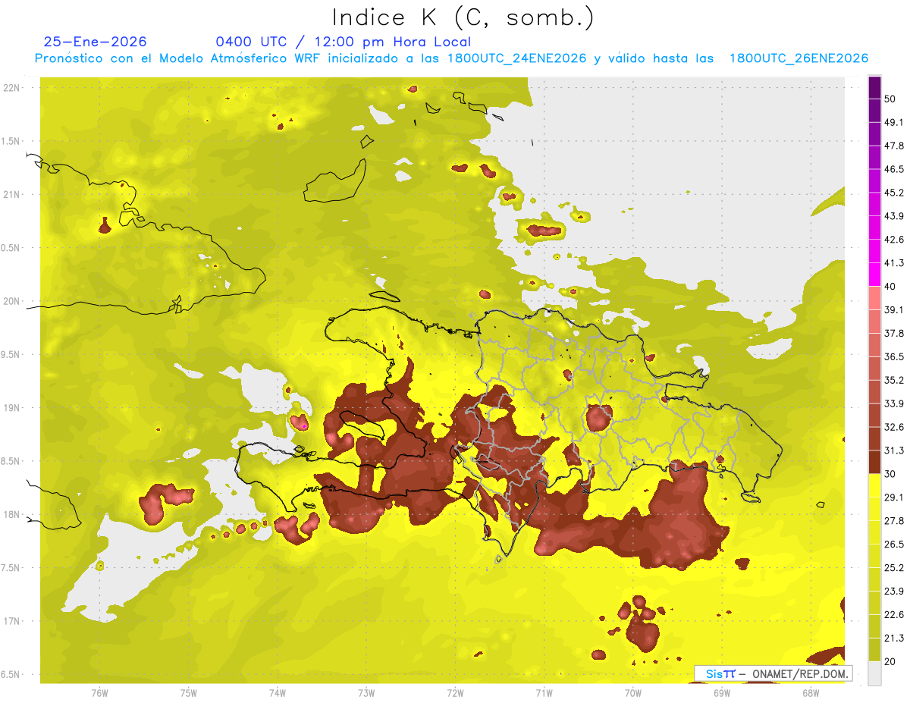Click the latitude label "8.5N"
This screenshot has height=703, width=910.
click(x=11, y=461)
